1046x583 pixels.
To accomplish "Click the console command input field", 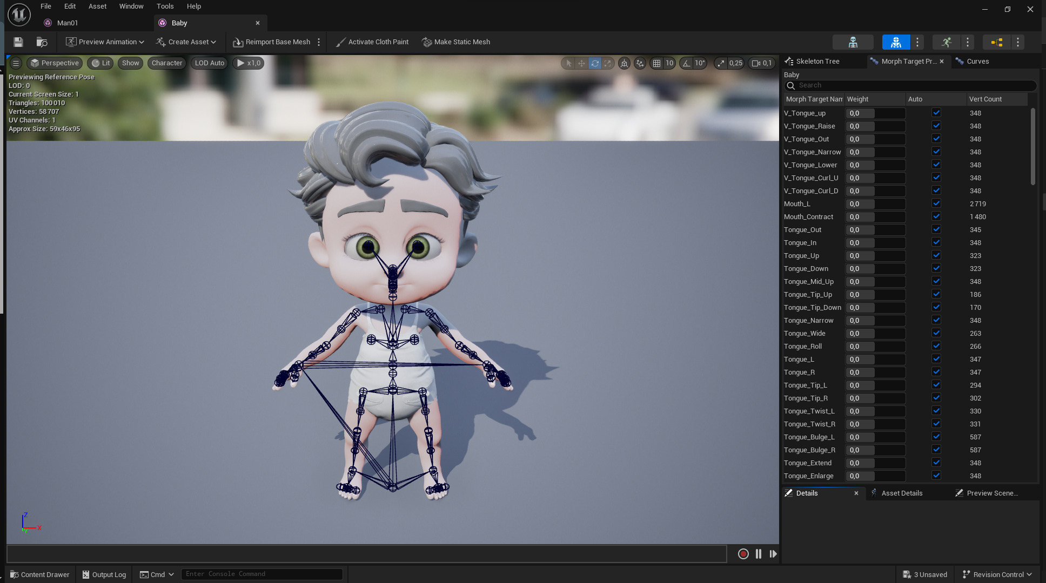I will (x=262, y=574).
